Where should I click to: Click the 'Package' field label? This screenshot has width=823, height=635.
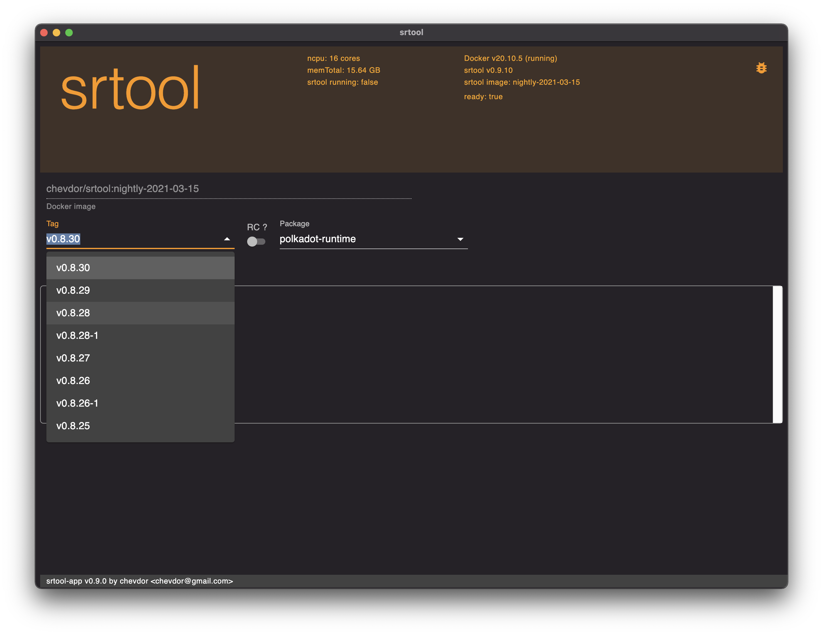coord(294,223)
